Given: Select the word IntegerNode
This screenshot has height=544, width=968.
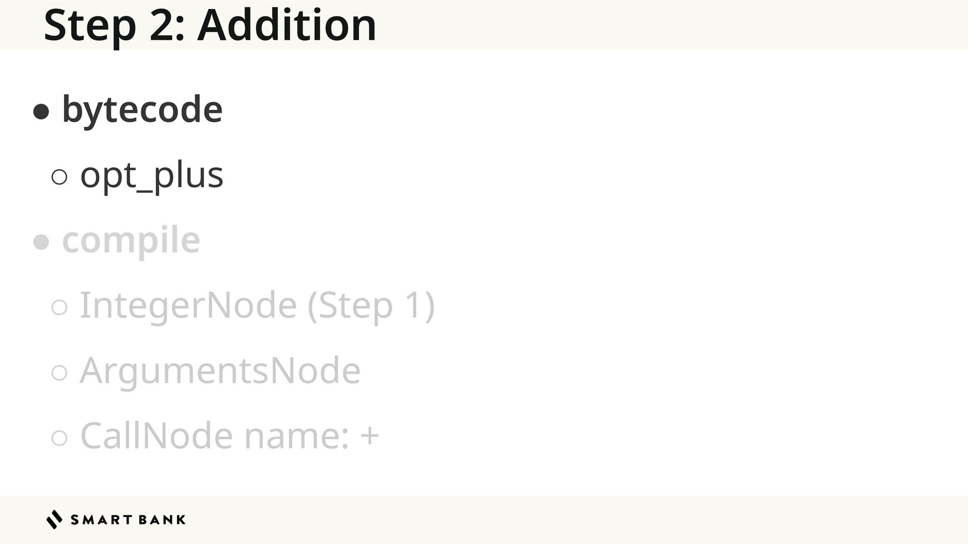Looking at the screenshot, I should tap(188, 305).
